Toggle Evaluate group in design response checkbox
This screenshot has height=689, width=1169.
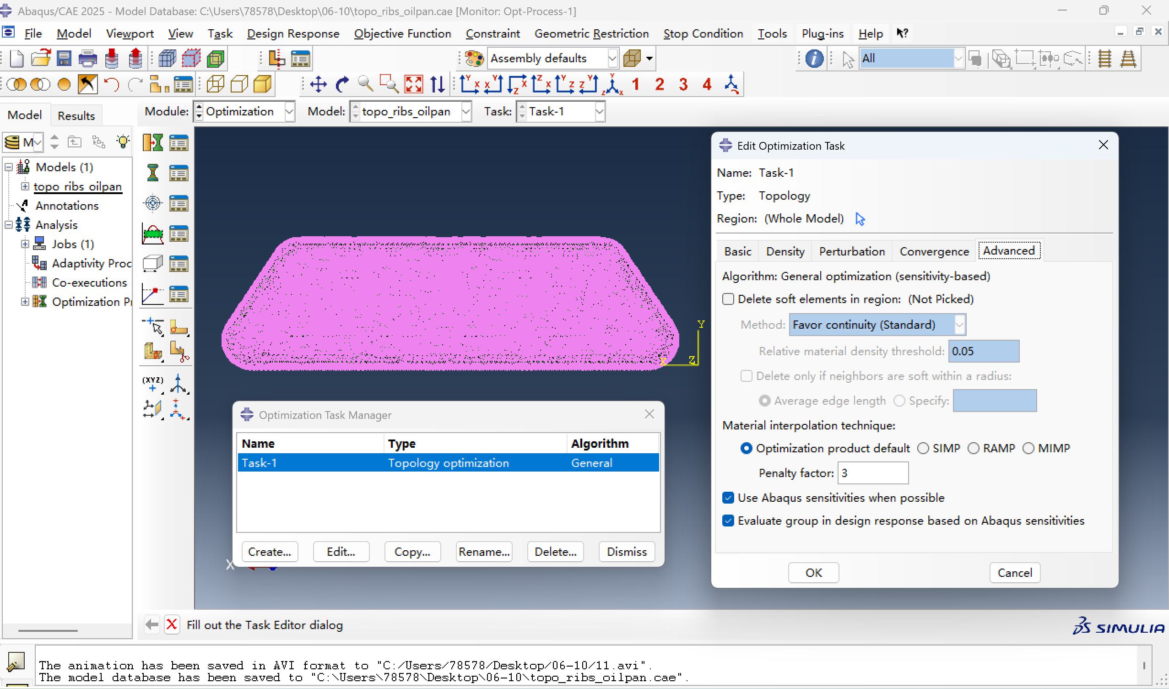[x=728, y=521]
